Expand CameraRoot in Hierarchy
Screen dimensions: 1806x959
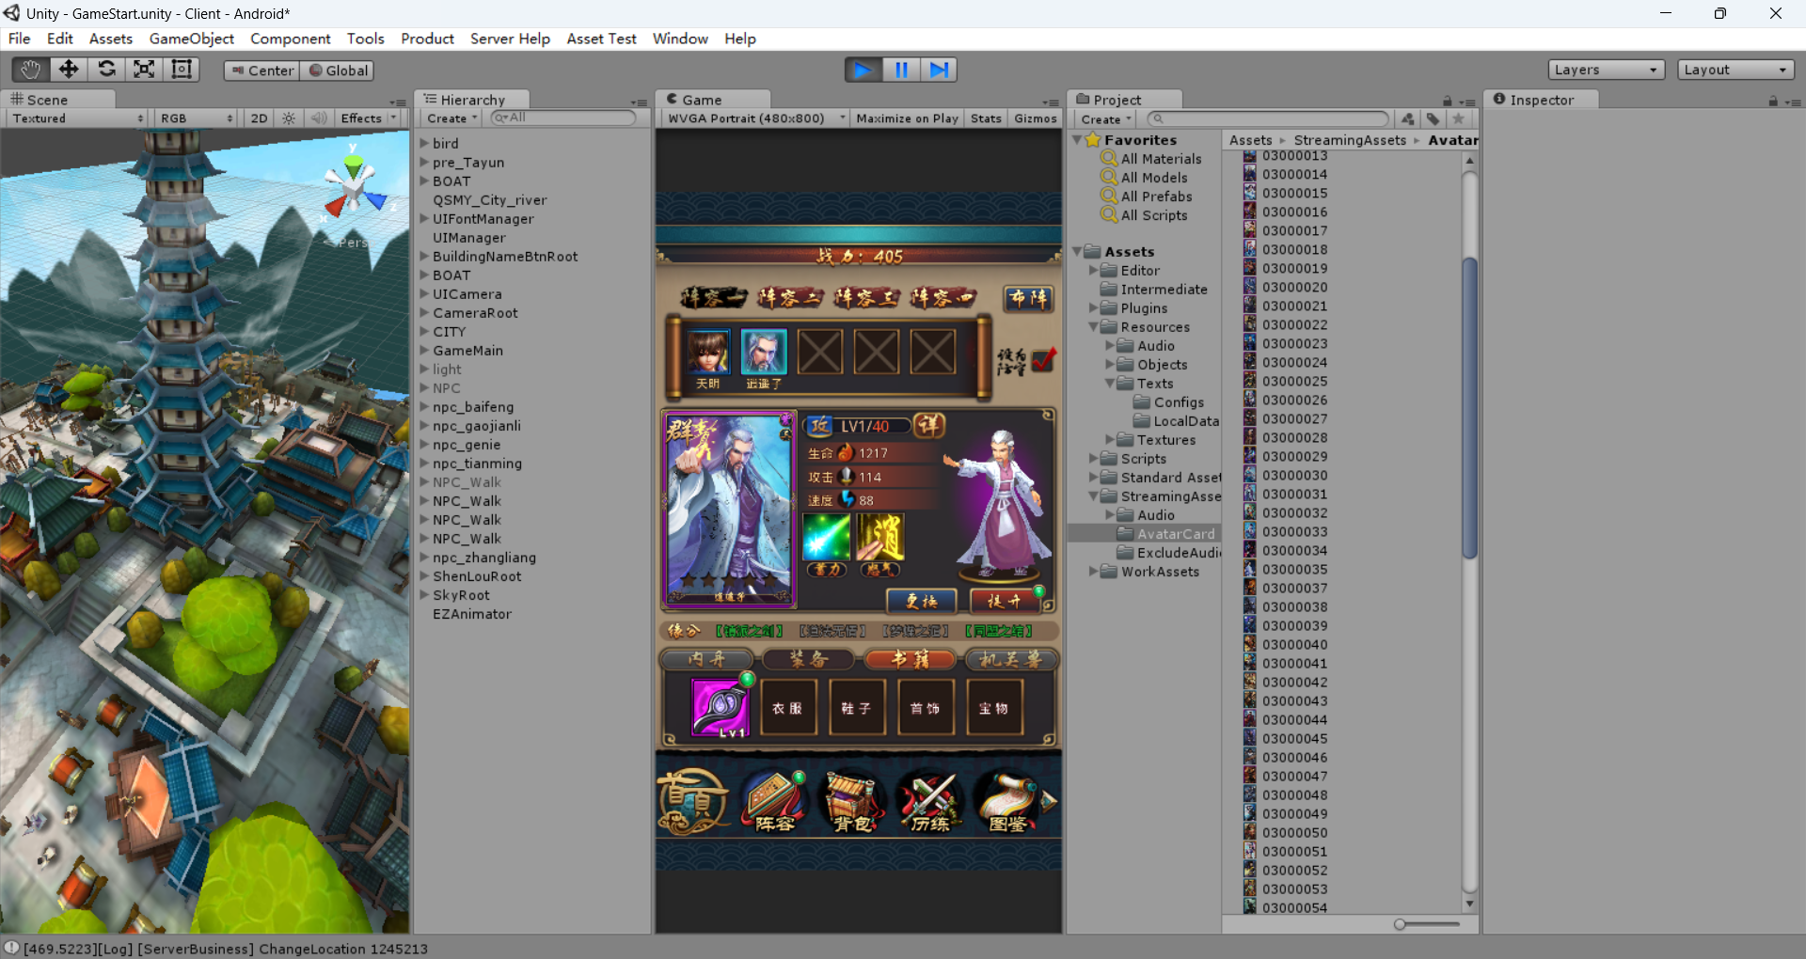click(x=424, y=312)
